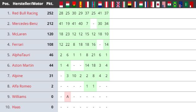Follow the McLaren link

[19, 34]
